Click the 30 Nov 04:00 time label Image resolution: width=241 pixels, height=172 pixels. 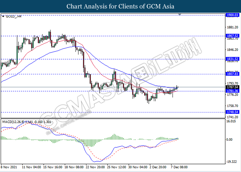tap(138, 167)
